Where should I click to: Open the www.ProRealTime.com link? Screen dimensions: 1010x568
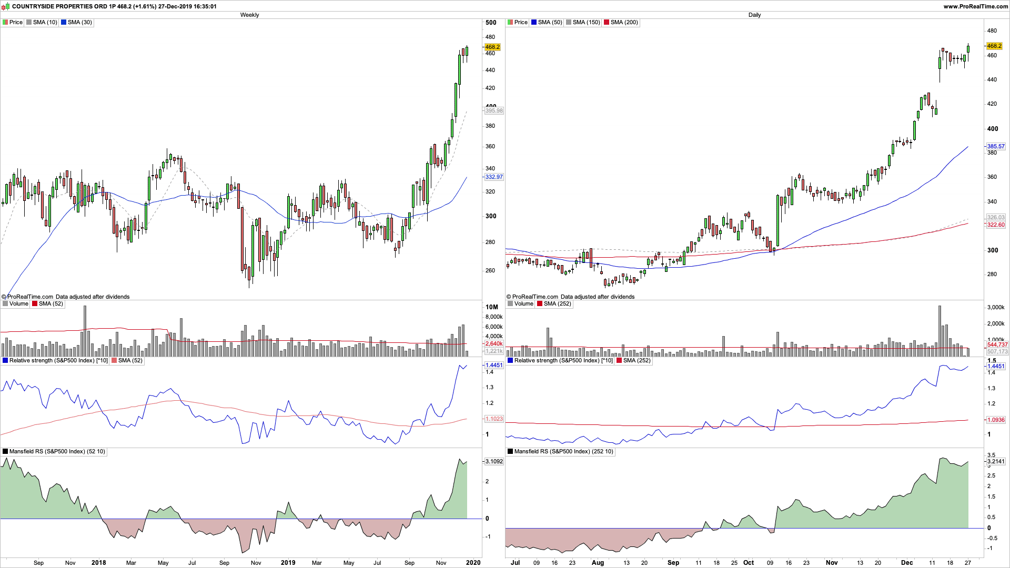click(x=975, y=6)
